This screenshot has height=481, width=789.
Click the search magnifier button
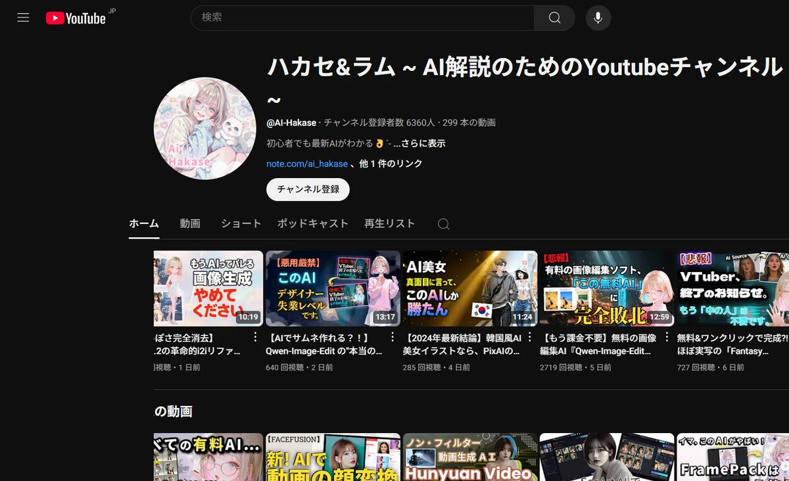(x=554, y=18)
